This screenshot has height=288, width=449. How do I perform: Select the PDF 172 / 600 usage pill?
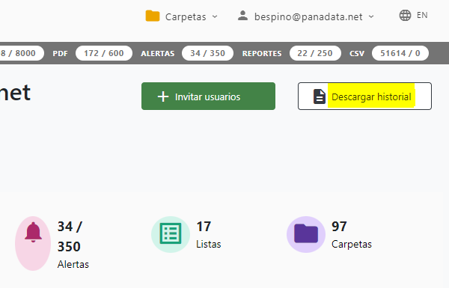[104, 53]
